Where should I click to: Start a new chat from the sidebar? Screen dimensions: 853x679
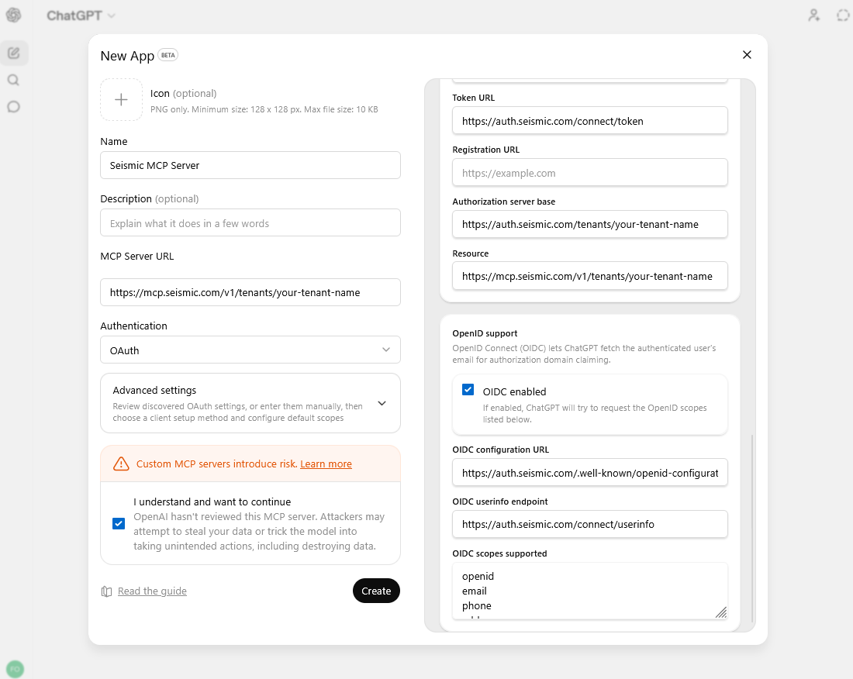point(14,53)
